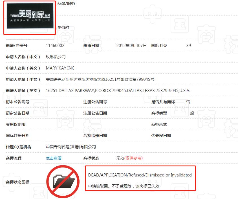
Task: Click the shared trademark value 否
Action: 188,102
